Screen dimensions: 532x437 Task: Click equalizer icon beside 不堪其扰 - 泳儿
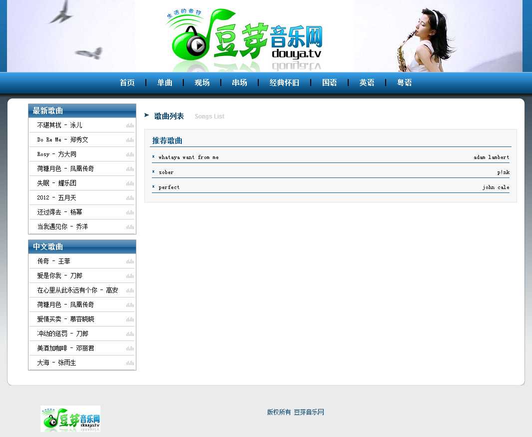(x=130, y=125)
